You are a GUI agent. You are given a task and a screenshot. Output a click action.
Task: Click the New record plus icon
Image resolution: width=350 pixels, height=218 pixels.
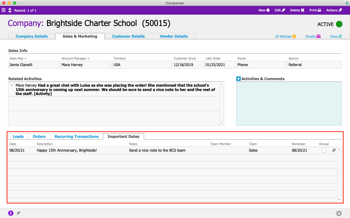click(268, 10)
